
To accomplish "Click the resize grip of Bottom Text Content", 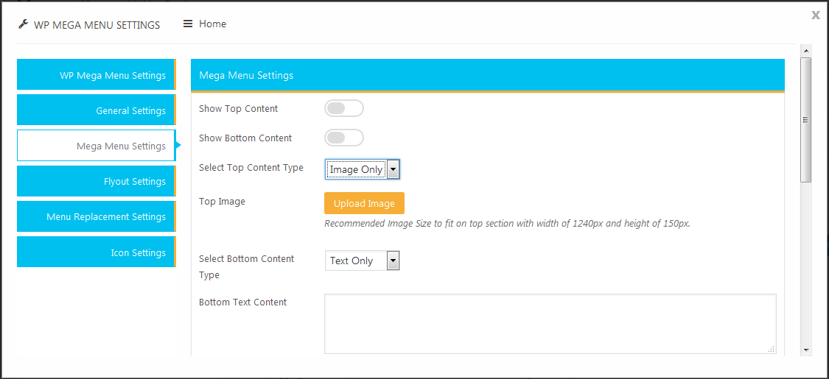I will (x=772, y=348).
